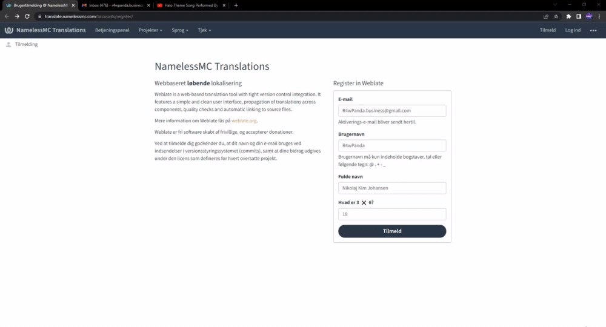606x327 pixels.
Task: Click the Register in Weblate heading
Action: [358, 83]
